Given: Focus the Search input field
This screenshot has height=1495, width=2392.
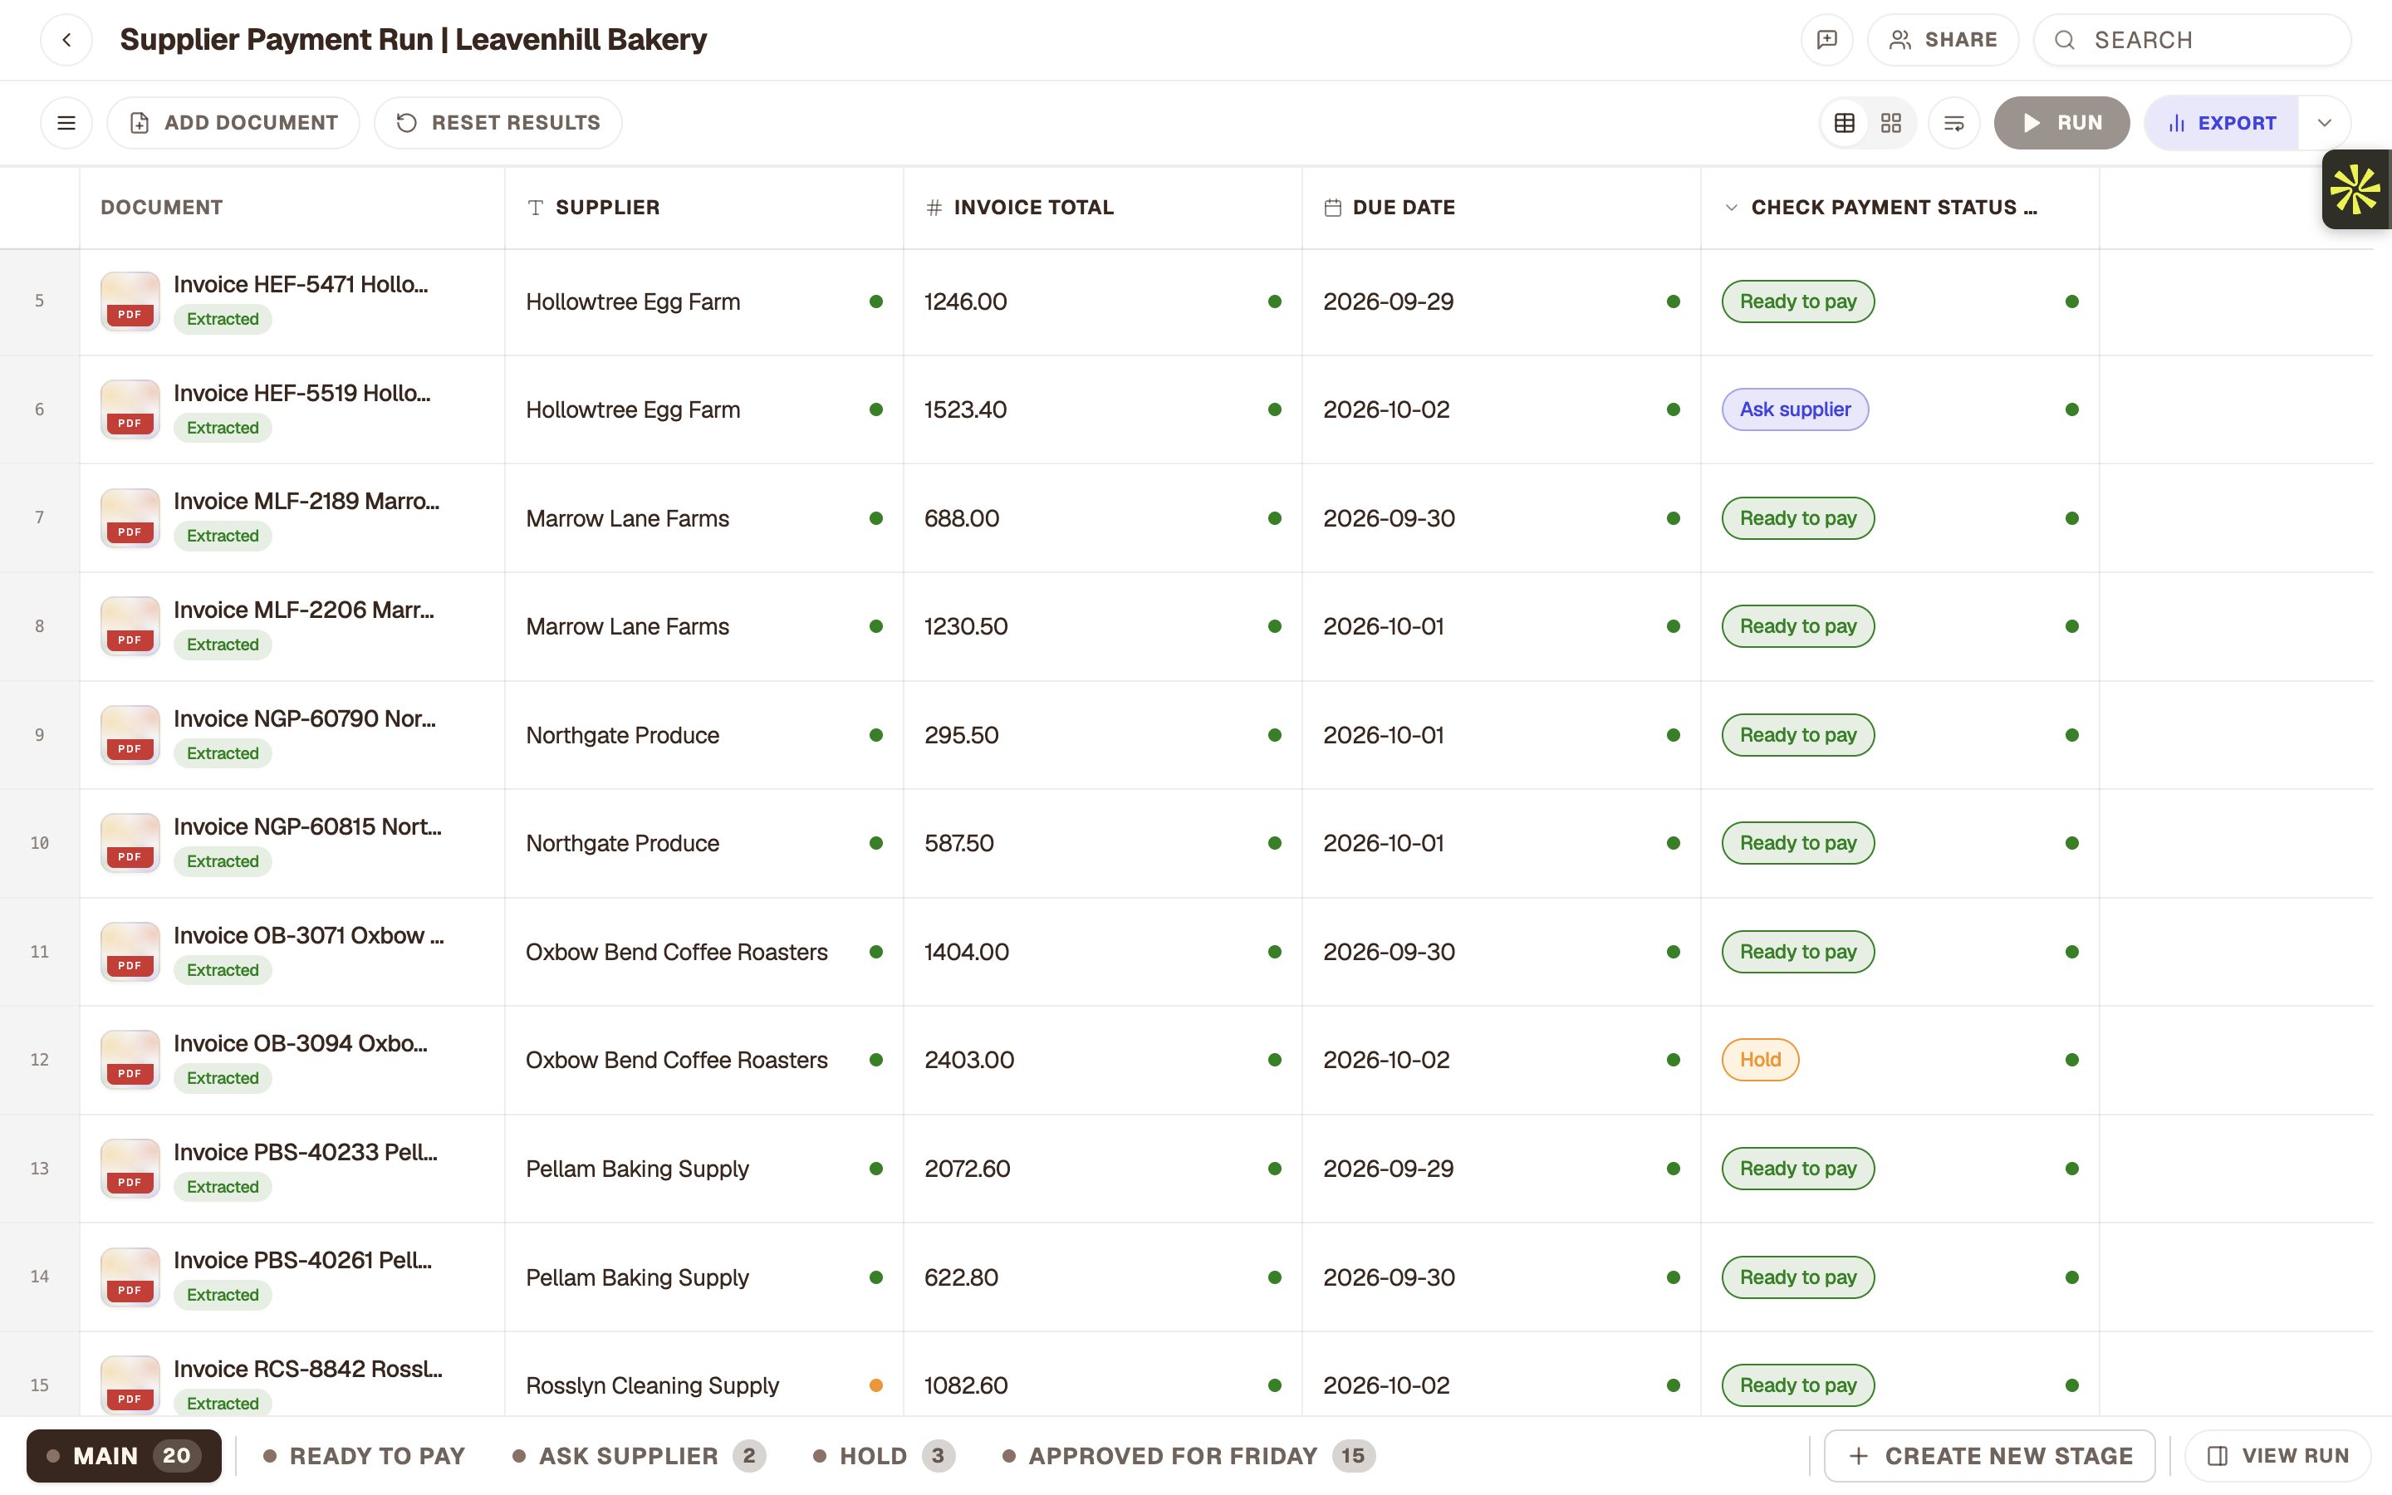Looking at the screenshot, I should point(2191,40).
